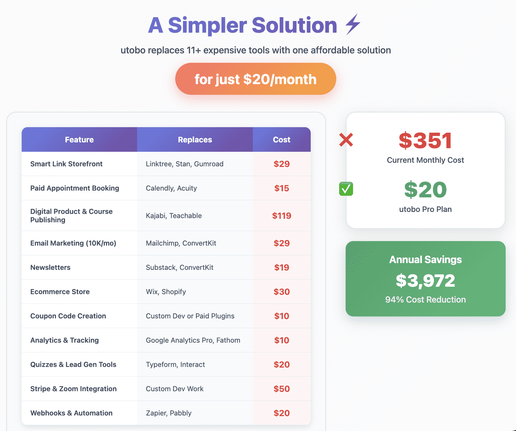This screenshot has height=431, width=516.
Task: Click the Smart Link Storefront row
Action: click(x=166, y=164)
